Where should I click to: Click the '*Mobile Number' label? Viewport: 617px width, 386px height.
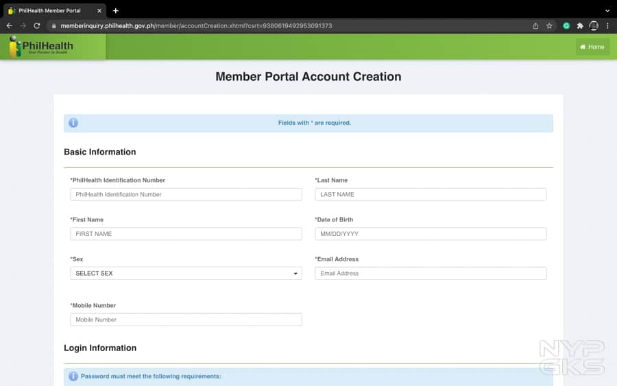point(93,305)
